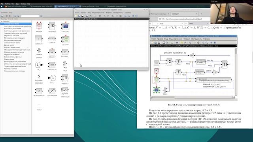This screenshot has height=142, width=253.
Task: Select Математические операции palette
Action: (x=15, y=38)
